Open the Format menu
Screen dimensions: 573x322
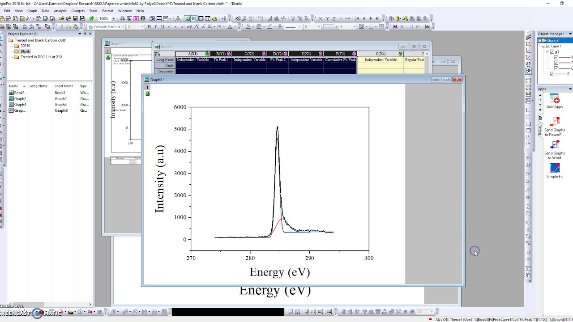(x=107, y=11)
